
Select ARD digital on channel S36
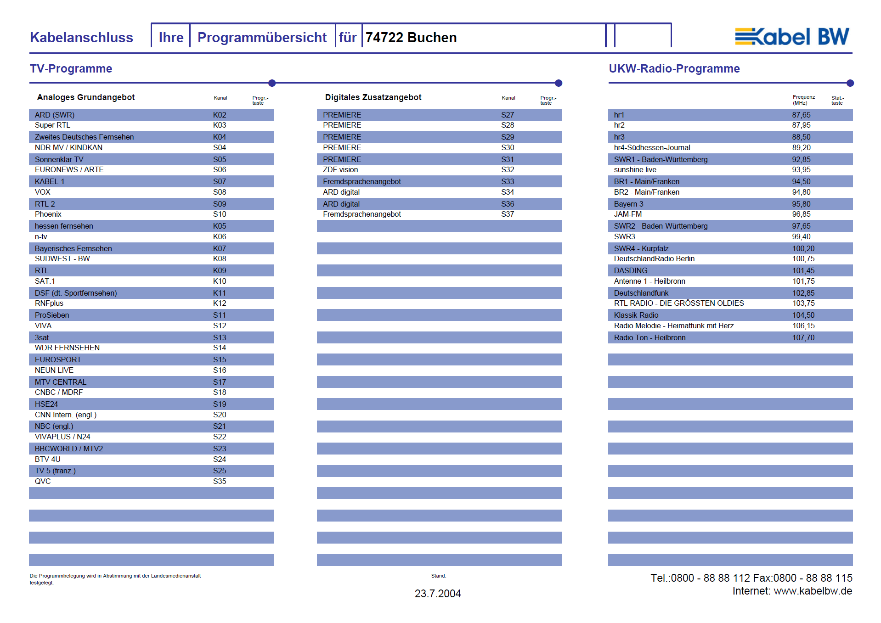click(439, 204)
